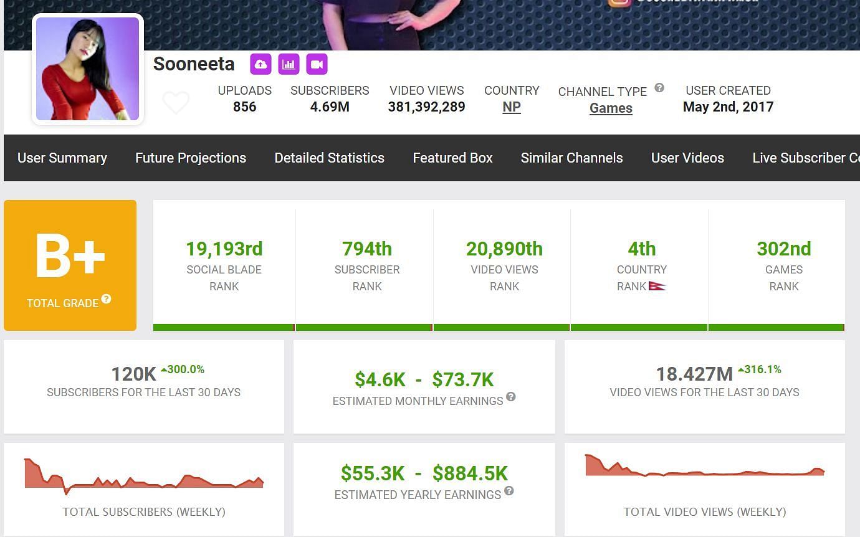
Task: Switch to Future Projections tab
Action: pos(191,158)
